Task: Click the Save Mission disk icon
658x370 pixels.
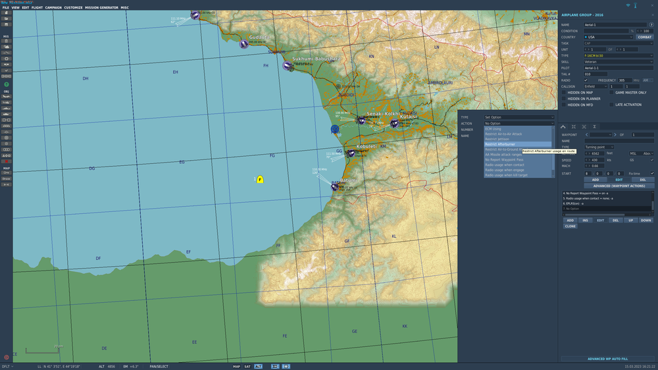Action: pos(6,25)
